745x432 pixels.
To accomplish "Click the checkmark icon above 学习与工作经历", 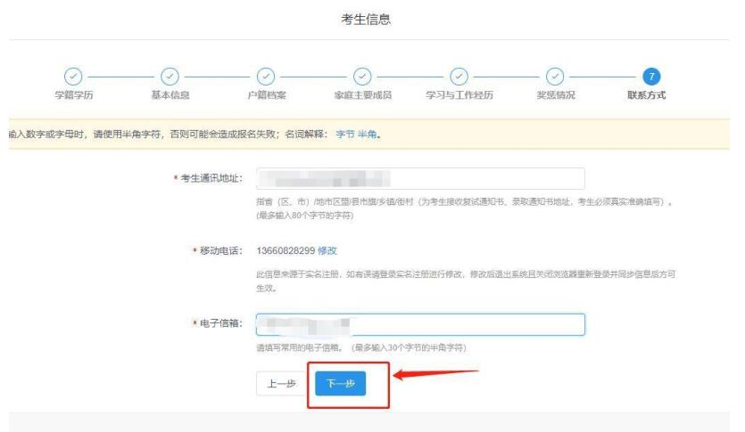I will click(458, 76).
